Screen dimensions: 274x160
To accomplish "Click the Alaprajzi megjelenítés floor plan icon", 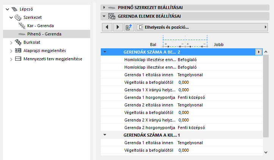I will tap(18, 51).
